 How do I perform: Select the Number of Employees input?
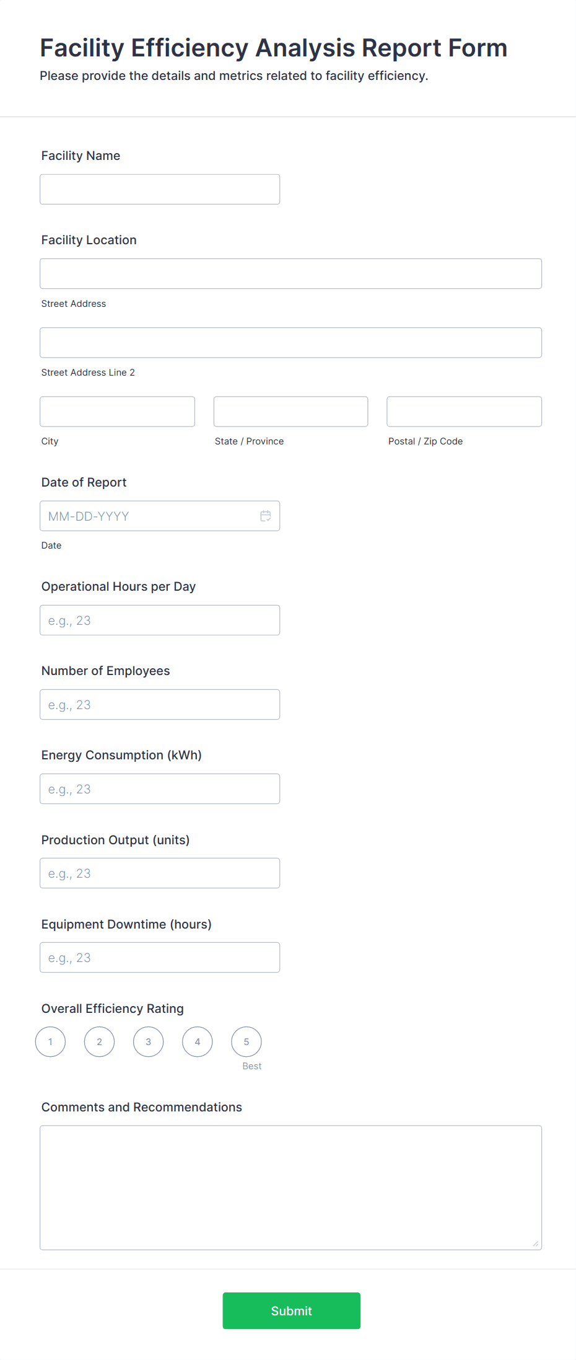pyautogui.click(x=160, y=704)
